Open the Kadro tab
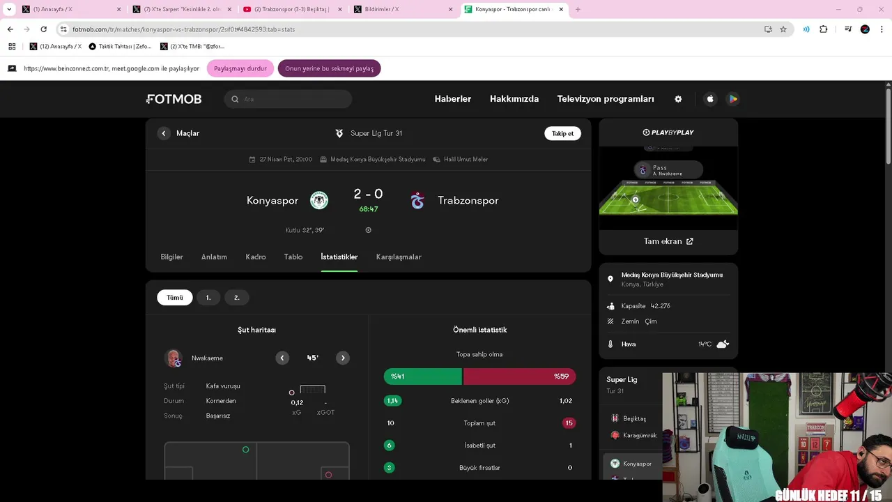This screenshot has width=892, height=502. pos(256,257)
